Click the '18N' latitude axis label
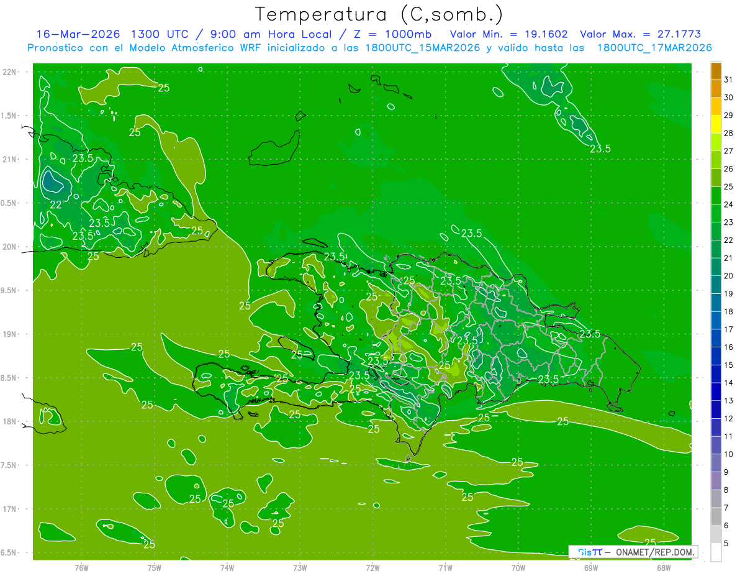The height and width of the screenshot is (576, 745). [9, 421]
